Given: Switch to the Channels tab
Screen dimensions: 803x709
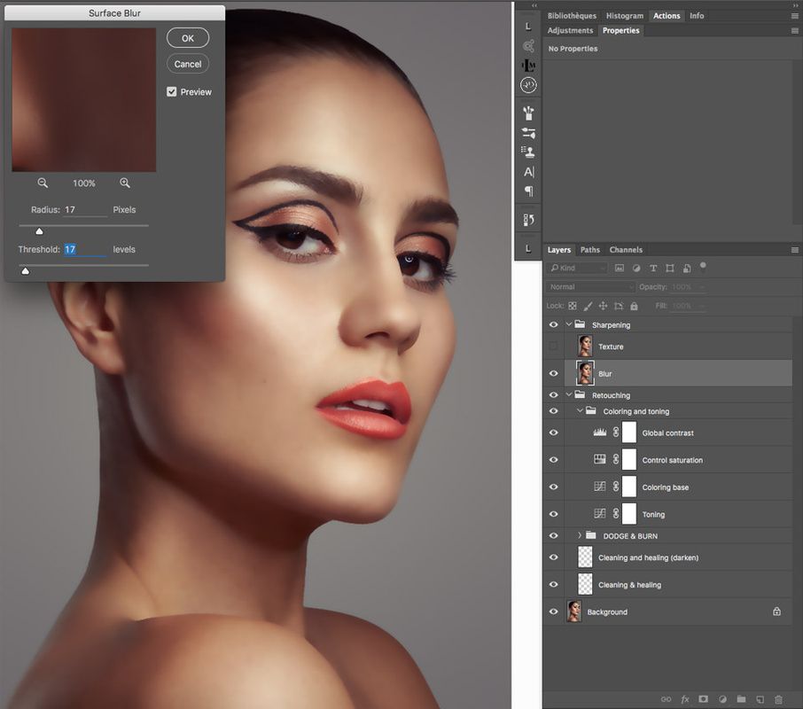Looking at the screenshot, I should point(626,250).
